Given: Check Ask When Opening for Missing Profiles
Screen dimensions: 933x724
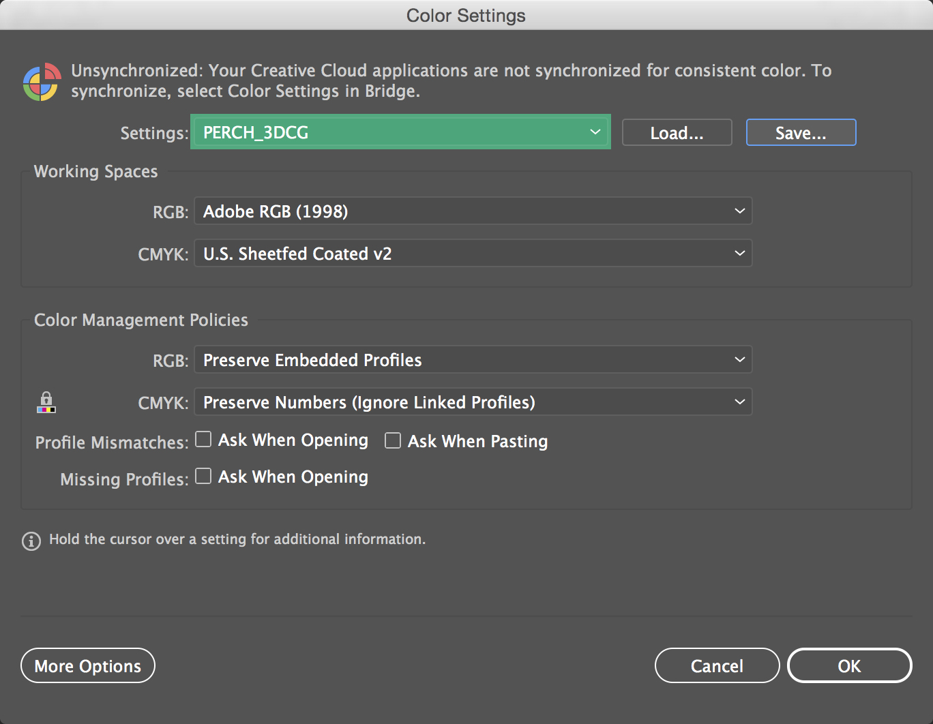Looking at the screenshot, I should pyautogui.click(x=203, y=477).
